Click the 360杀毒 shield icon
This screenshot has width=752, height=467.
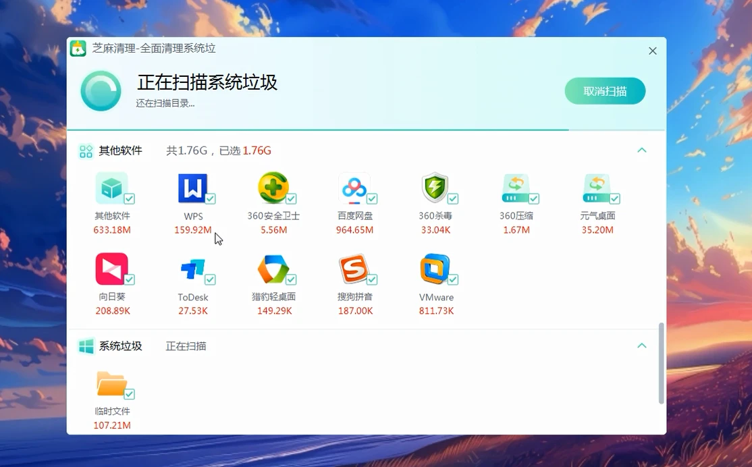tap(435, 188)
